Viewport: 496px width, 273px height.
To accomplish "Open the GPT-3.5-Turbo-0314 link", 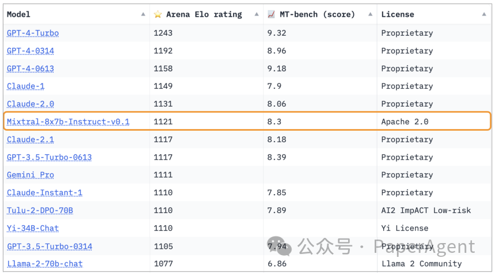I will click(49, 247).
